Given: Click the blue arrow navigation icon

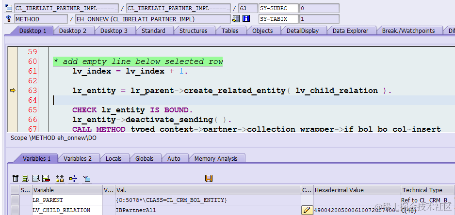Looking at the screenshot, I should (73, 179).
